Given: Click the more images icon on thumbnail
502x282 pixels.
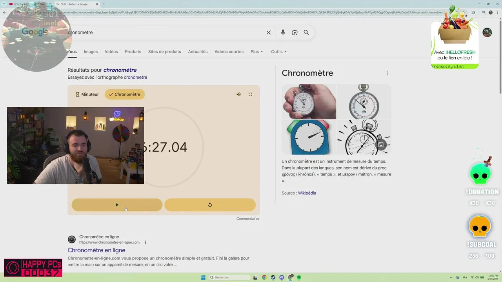Looking at the screenshot, I should coord(381,145).
